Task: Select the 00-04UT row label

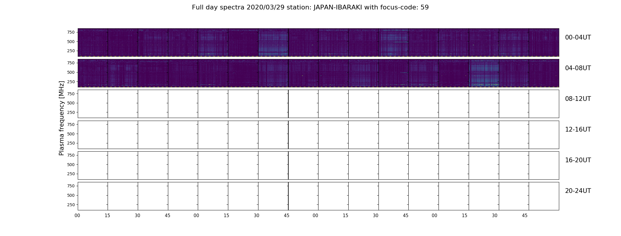Action: (578, 37)
